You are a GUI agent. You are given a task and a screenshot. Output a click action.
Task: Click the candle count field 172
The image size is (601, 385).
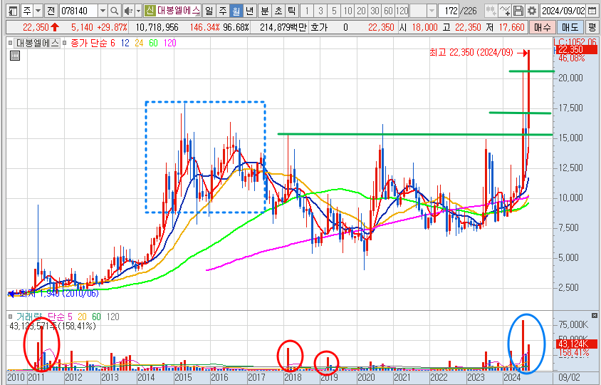[x=449, y=11]
